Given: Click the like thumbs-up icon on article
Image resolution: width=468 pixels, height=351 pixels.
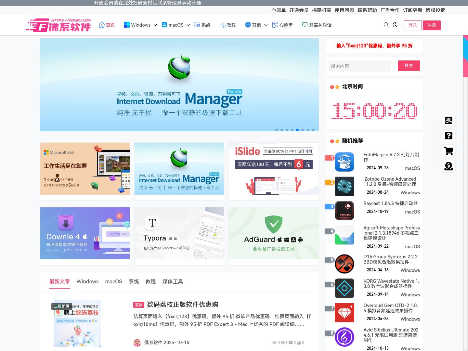Looking at the screenshot, I should (x=299, y=343).
